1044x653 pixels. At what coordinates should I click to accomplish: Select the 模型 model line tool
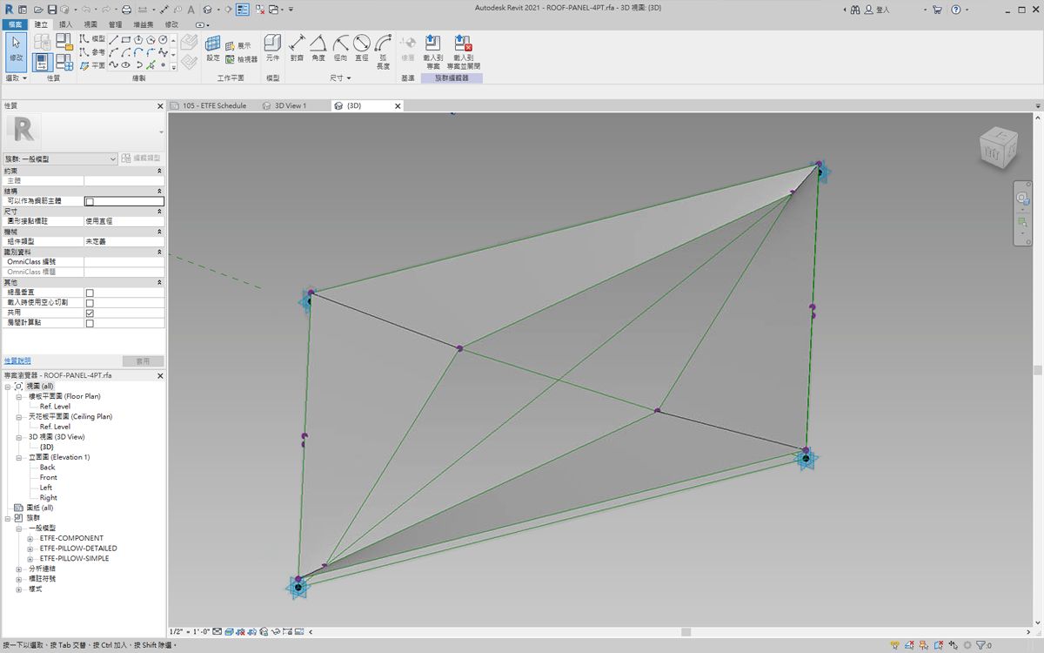tap(92, 39)
